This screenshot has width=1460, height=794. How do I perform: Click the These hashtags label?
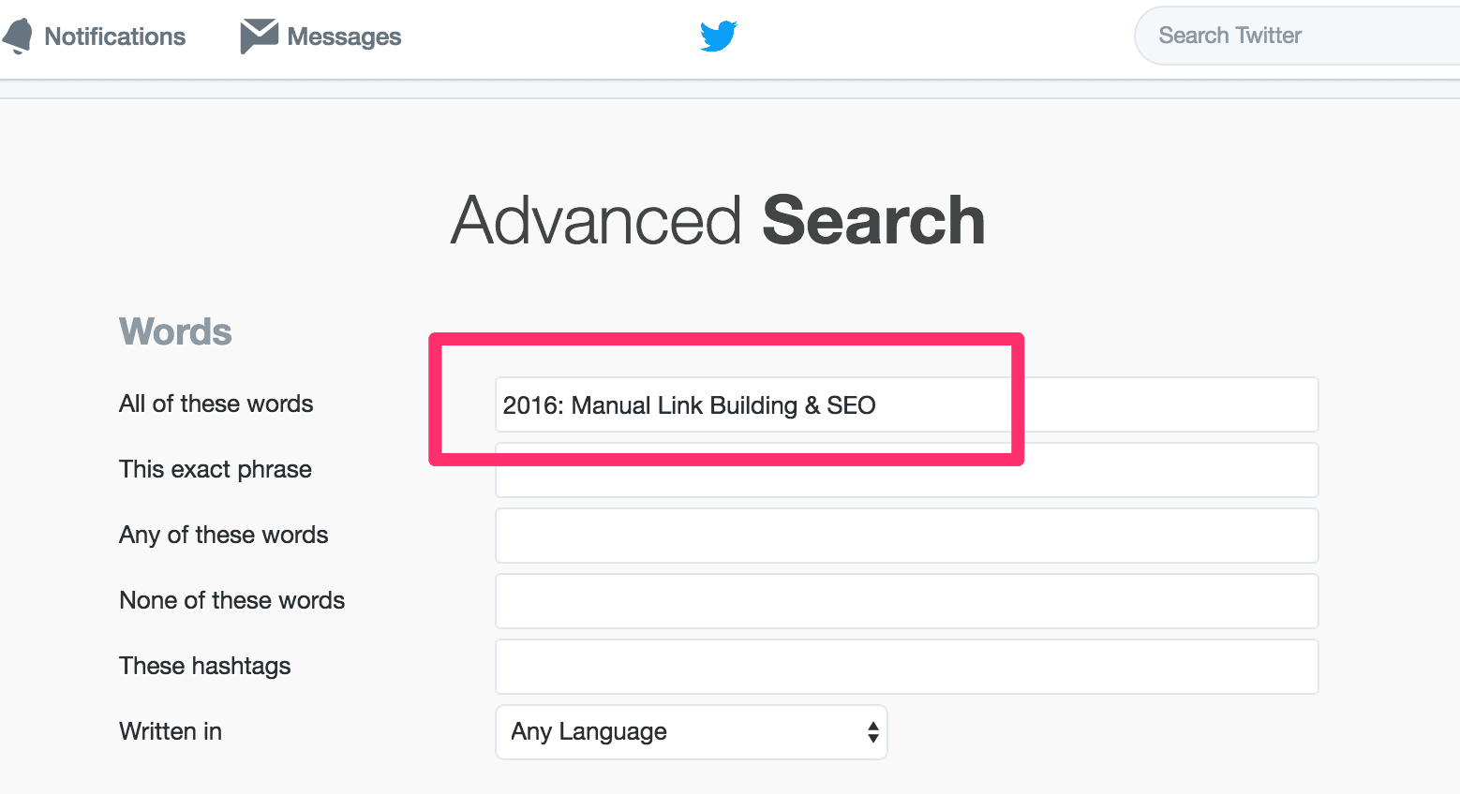(205, 666)
